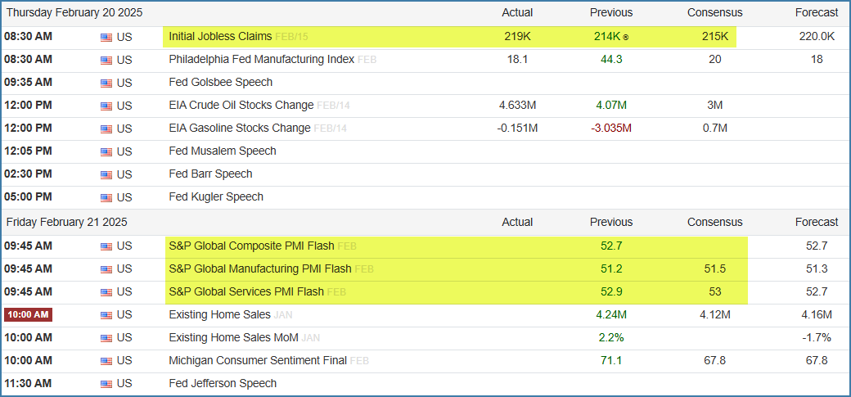Viewport: 851px width, 397px height.
Task: Click the revision marker next to 214K
Action: pyautogui.click(x=626, y=37)
